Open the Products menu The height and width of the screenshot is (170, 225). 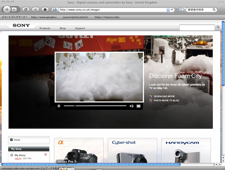(x=45, y=28)
